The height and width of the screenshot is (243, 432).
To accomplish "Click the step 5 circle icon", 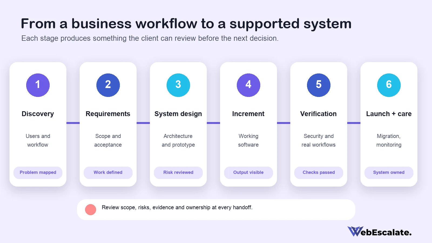I will 319,85.
